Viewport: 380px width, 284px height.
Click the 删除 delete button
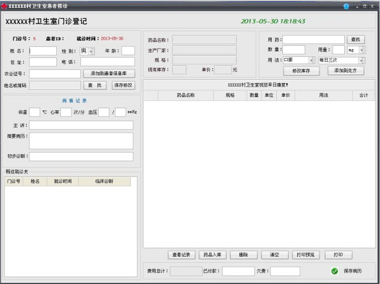(x=243, y=254)
